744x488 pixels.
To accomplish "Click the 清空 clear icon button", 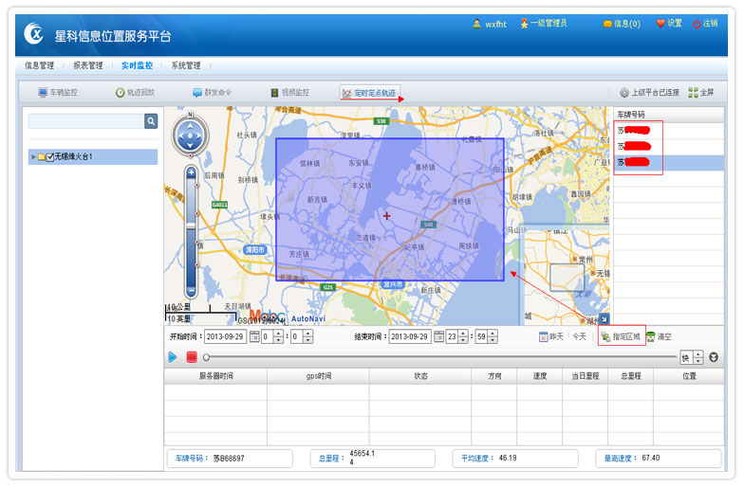I will 651,336.
